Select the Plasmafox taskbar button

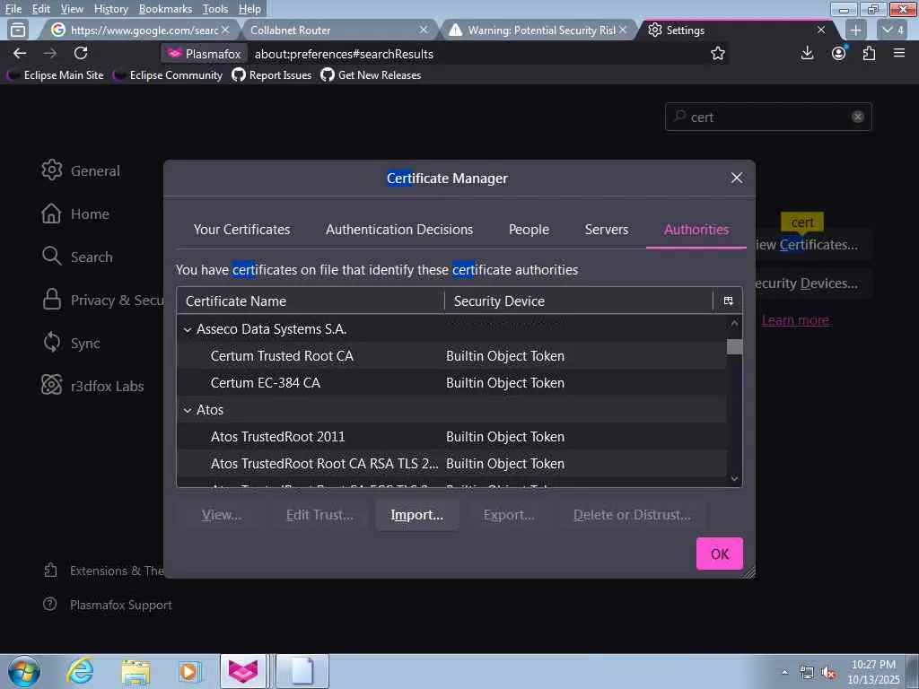pos(243,671)
